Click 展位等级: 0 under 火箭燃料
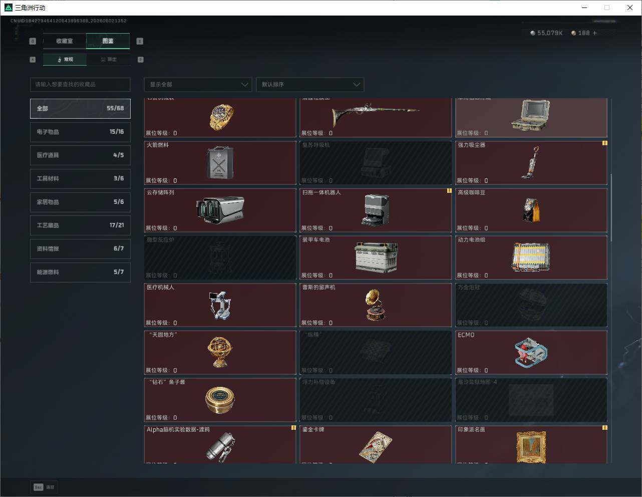This screenshot has height=497, width=642. coord(161,180)
